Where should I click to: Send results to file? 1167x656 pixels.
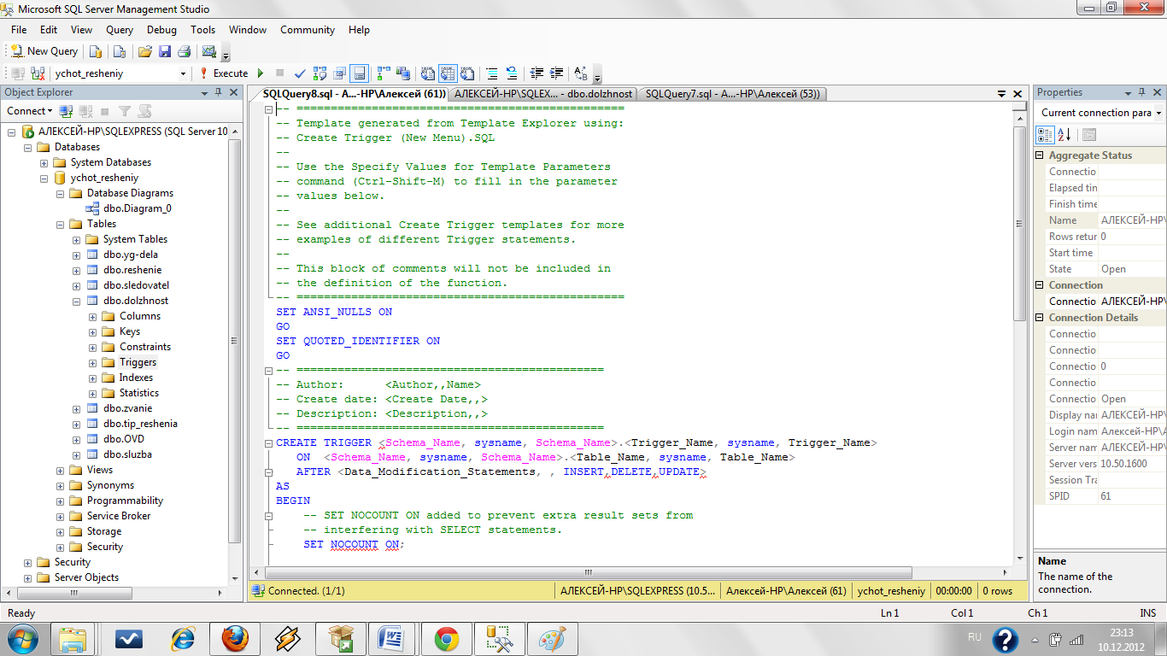point(467,73)
